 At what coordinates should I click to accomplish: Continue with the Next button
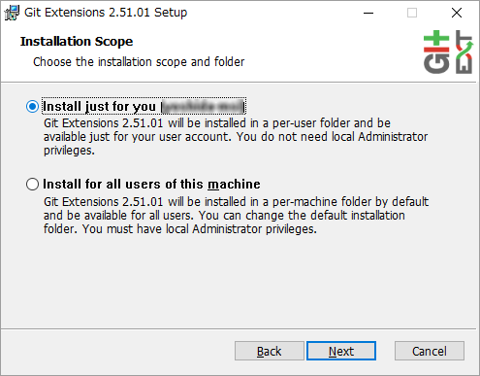coord(341,351)
